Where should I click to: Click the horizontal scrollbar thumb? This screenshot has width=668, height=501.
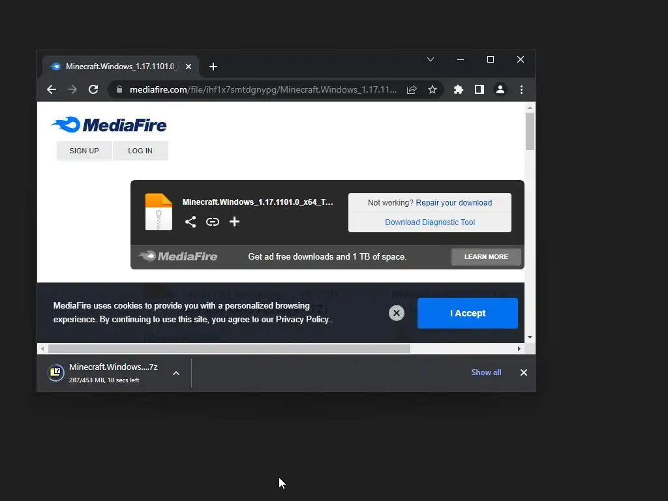(x=229, y=349)
